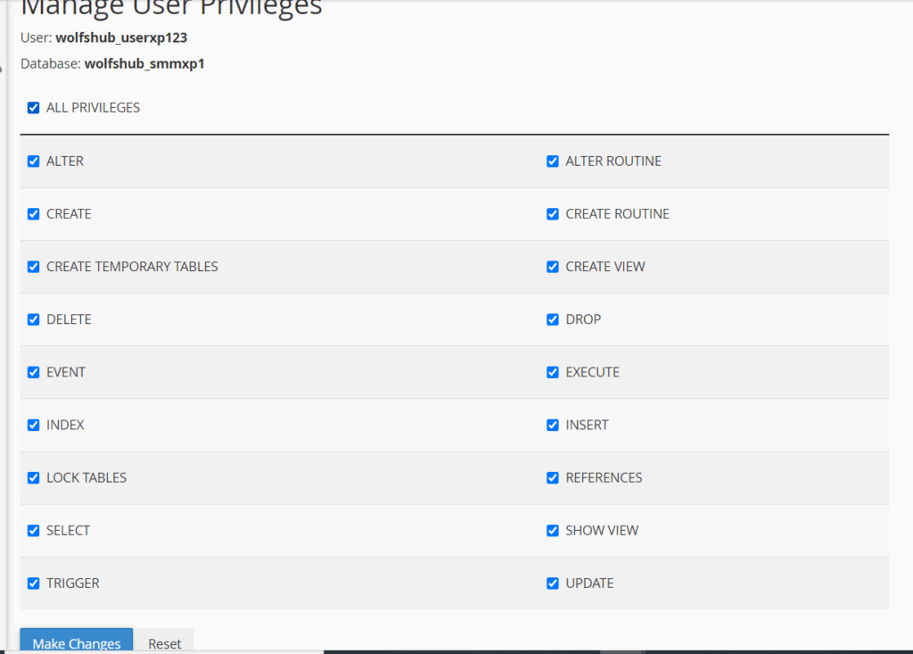Toggle the SHOW VIEW checkbox
The image size is (913, 654).
[553, 530]
